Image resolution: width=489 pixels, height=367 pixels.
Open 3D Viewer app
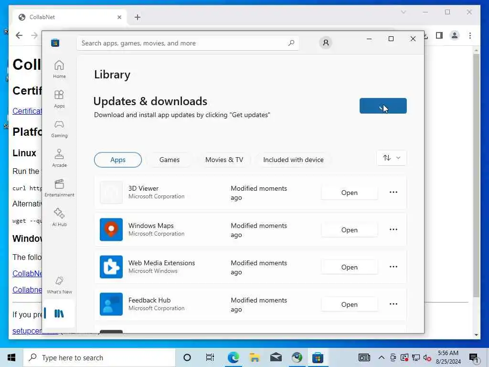[349, 193]
